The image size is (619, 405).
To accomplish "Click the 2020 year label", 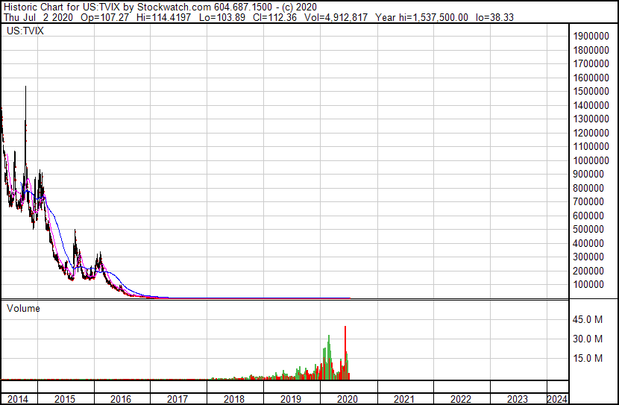I will tap(348, 399).
